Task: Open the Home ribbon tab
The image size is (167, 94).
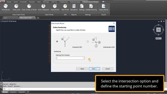Action: pos(9,2)
